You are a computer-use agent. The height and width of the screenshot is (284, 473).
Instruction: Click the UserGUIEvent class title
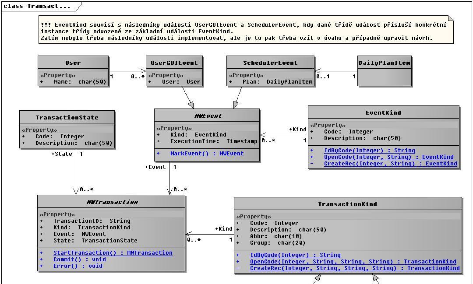point(174,63)
